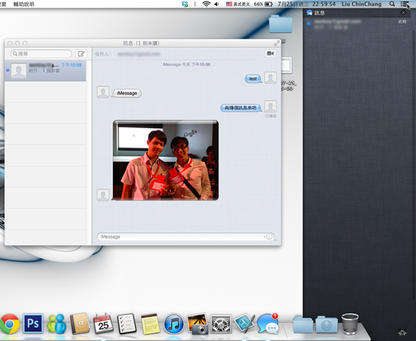The width and height of the screenshot is (416, 341).
Task: Dismiss the 訊息 notification group
Action: pos(404,12)
